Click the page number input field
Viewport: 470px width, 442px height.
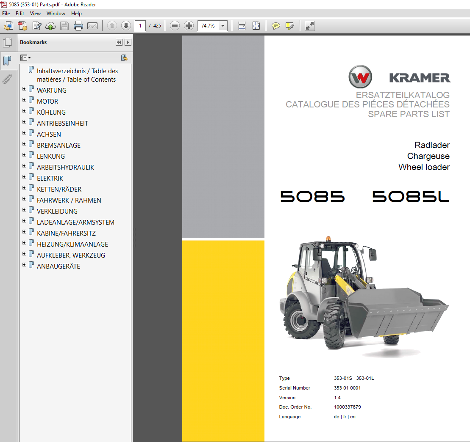[x=140, y=26]
